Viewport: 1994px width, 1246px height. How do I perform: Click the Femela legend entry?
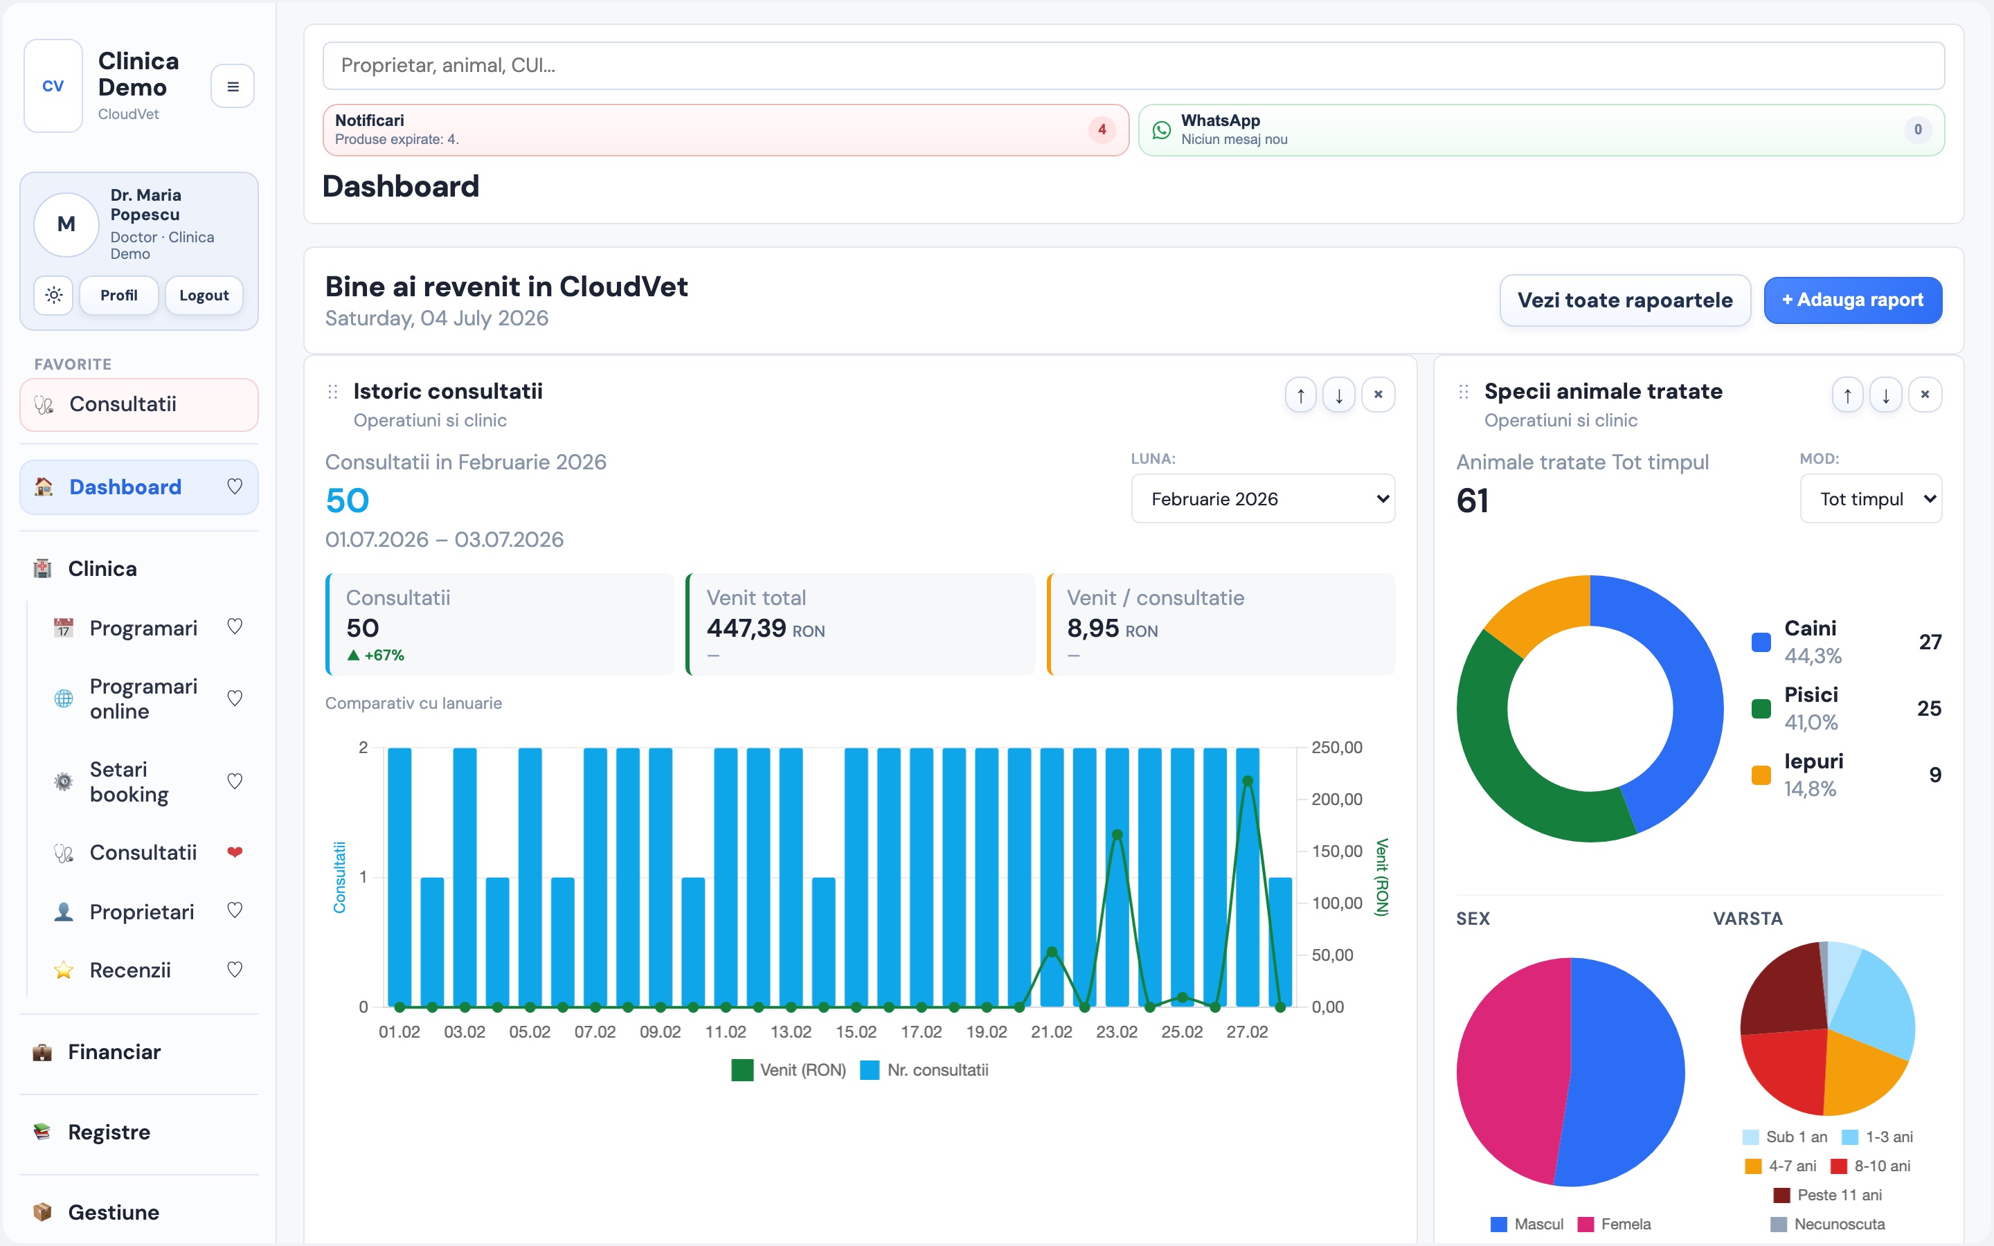[1614, 1224]
